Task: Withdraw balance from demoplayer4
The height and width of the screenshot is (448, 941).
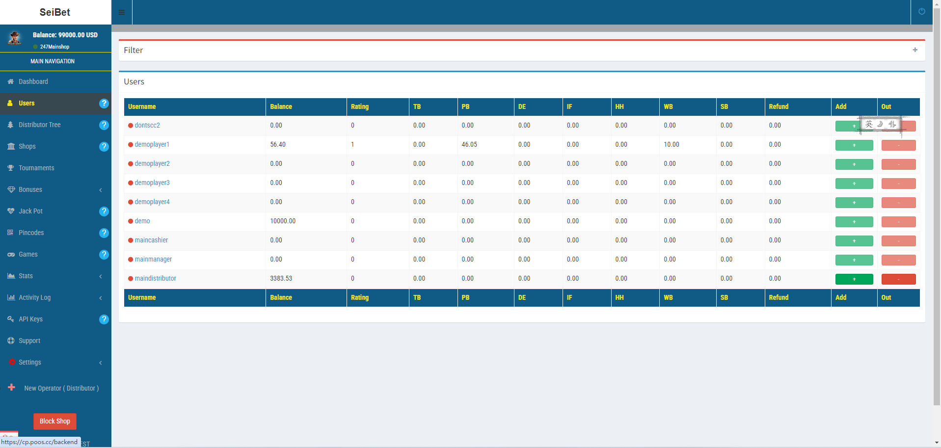Action: (899, 203)
